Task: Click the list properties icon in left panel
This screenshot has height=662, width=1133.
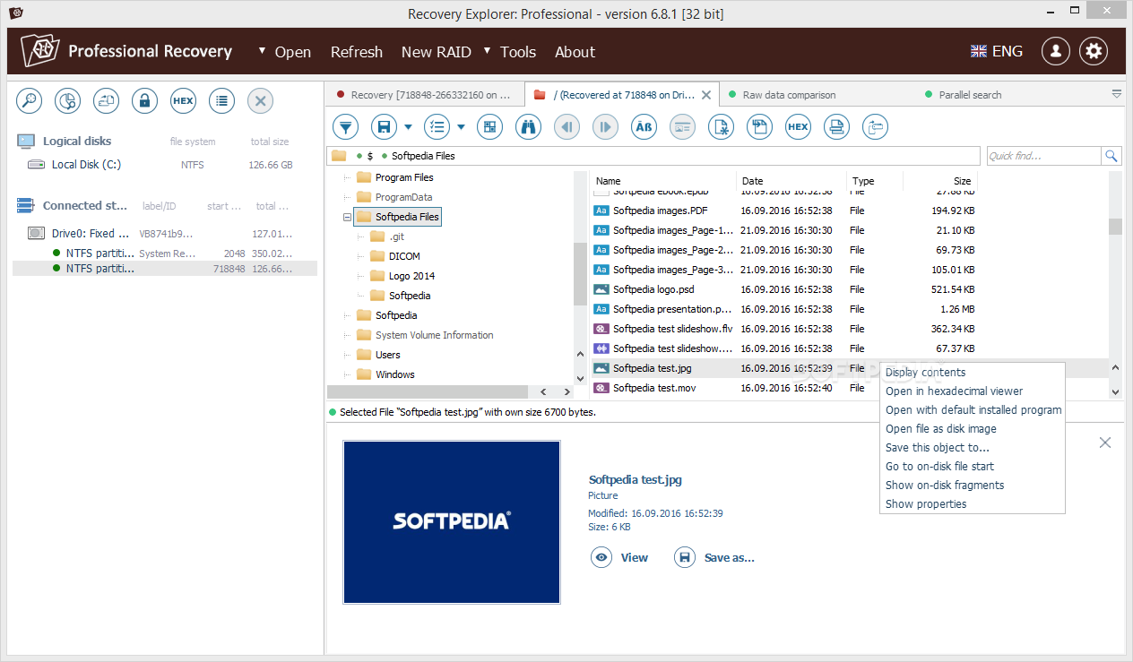Action: [x=221, y=101]
